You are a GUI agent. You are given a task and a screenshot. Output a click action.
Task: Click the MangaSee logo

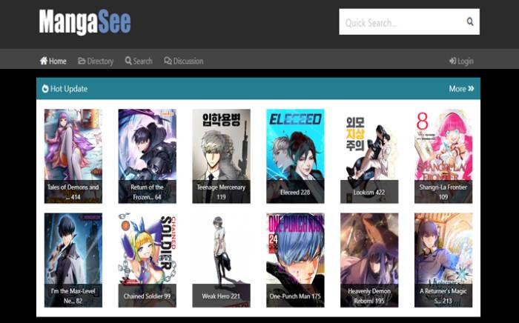pyautogui.click(x=85, y=22)
